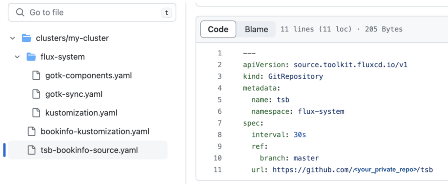Image resolution: width=448 pixels, height=184 pixels.
Task: Focus the Go to file search field
Action: tap(92, 13)
